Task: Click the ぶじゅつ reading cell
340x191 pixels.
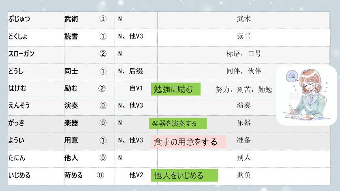Action: tap(19, 19)
